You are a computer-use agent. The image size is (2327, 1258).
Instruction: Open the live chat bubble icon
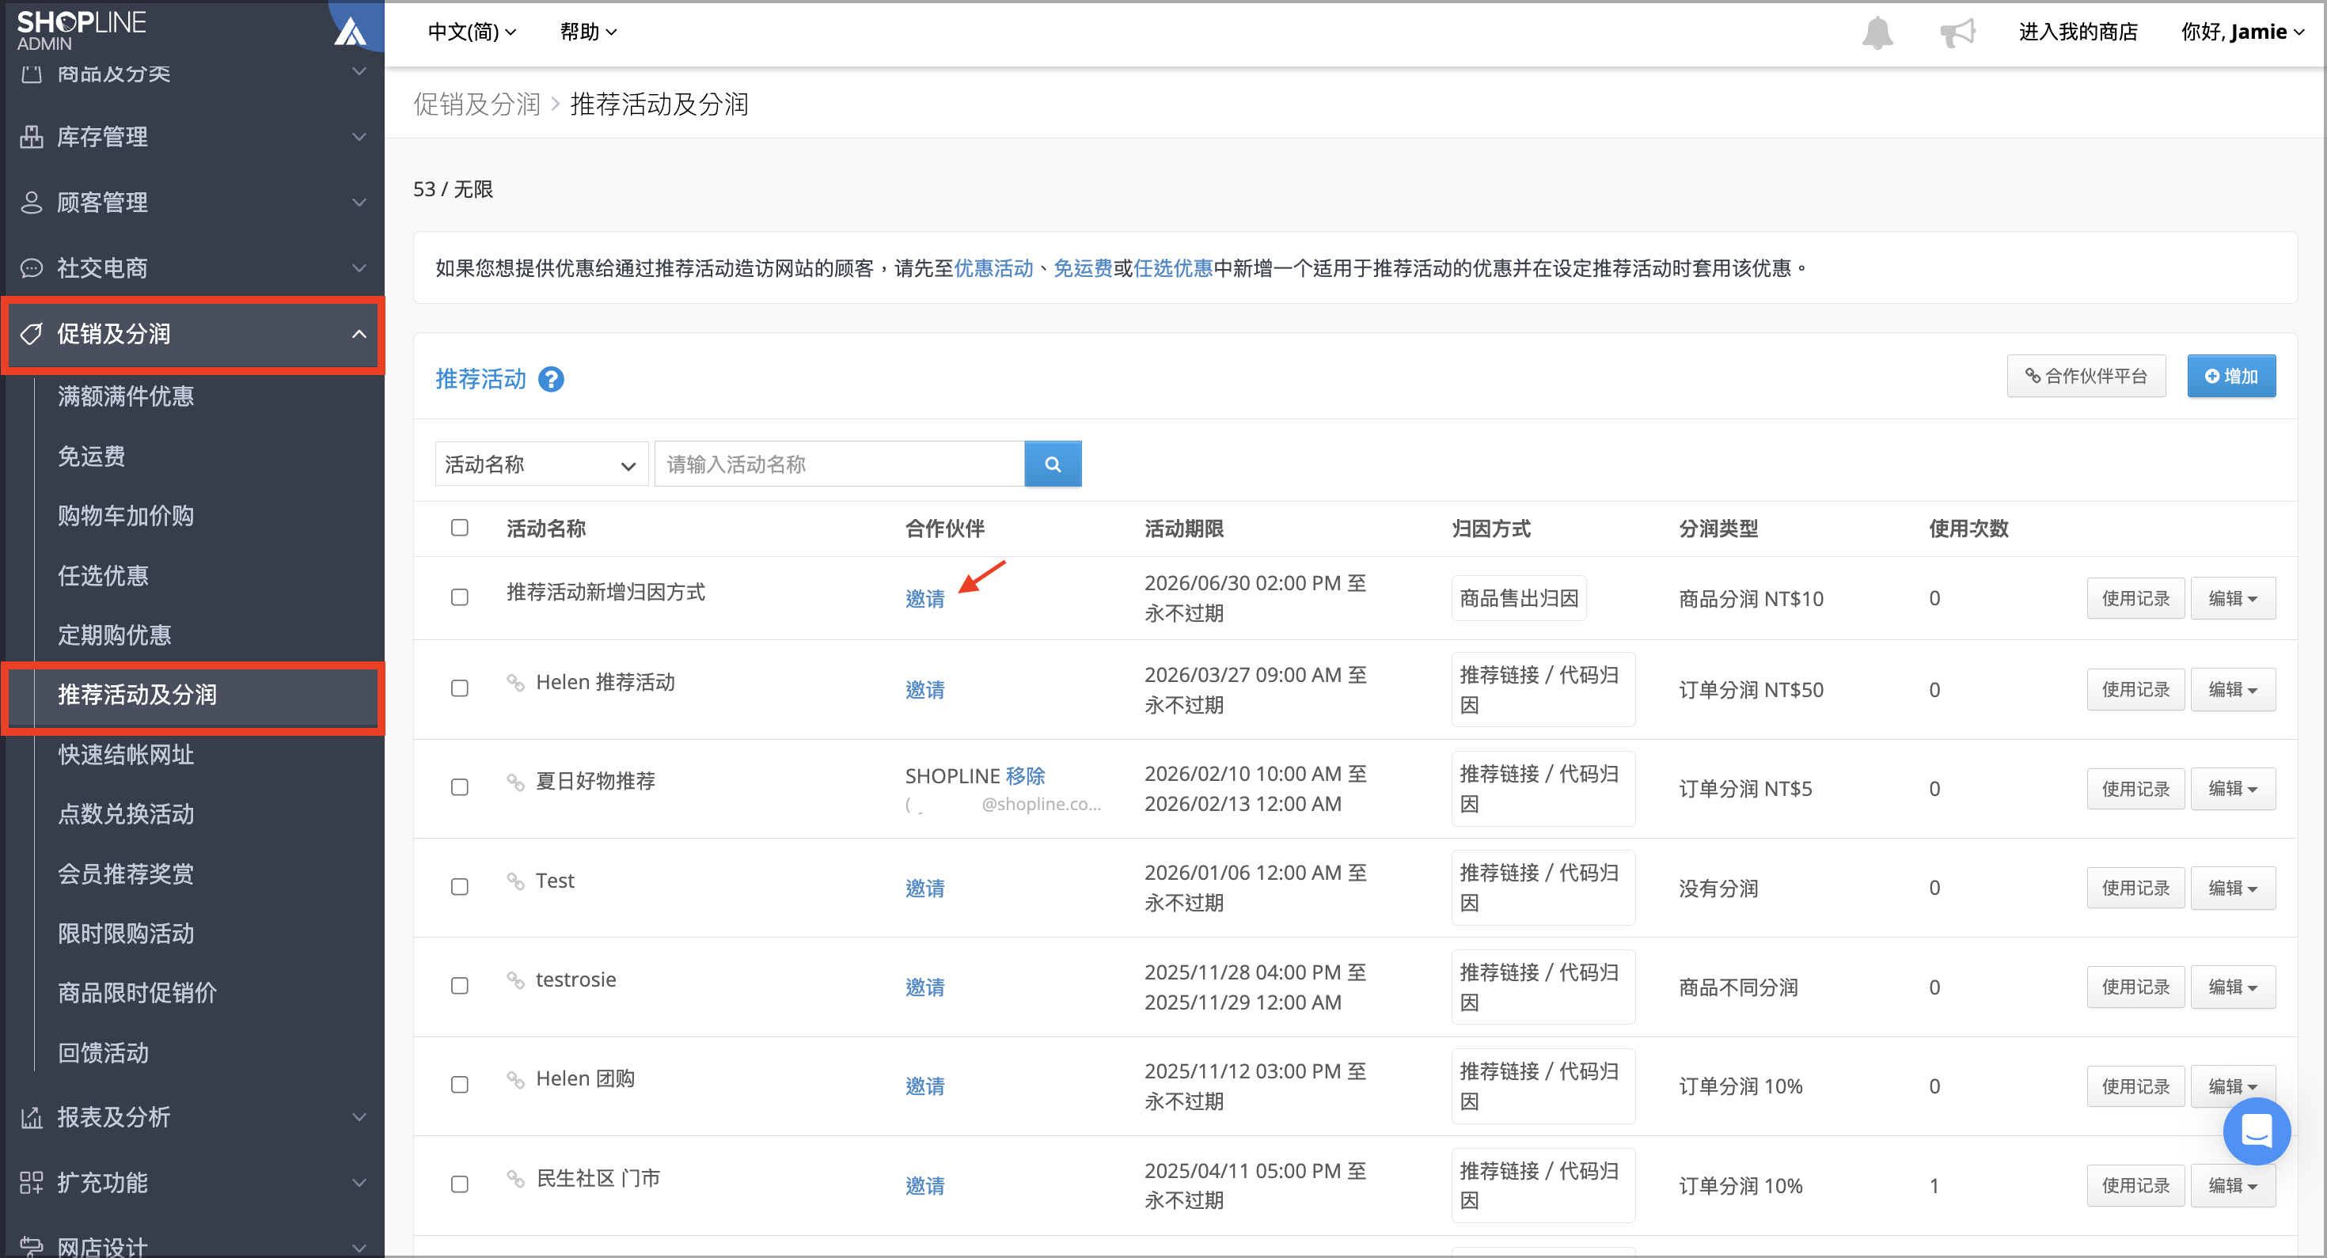(2256, 1131)
